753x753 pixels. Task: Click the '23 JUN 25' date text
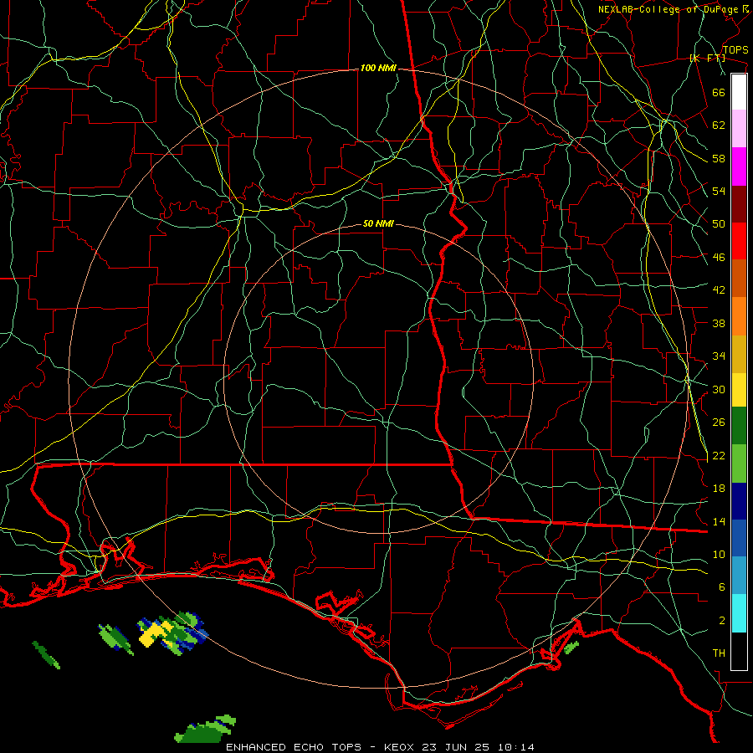click(x=455, y=747)
